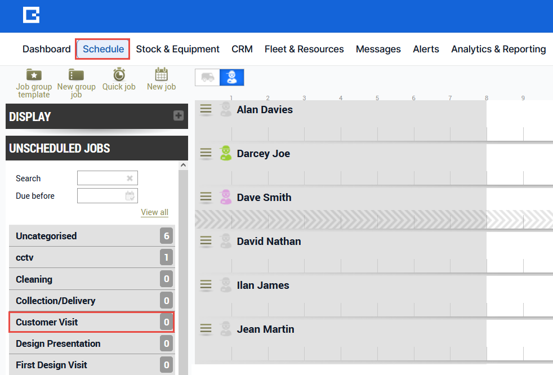Screen dimensions: 553x375
Task: Open Darcey Joe row menu handle
Action: [x=206, y=153]
